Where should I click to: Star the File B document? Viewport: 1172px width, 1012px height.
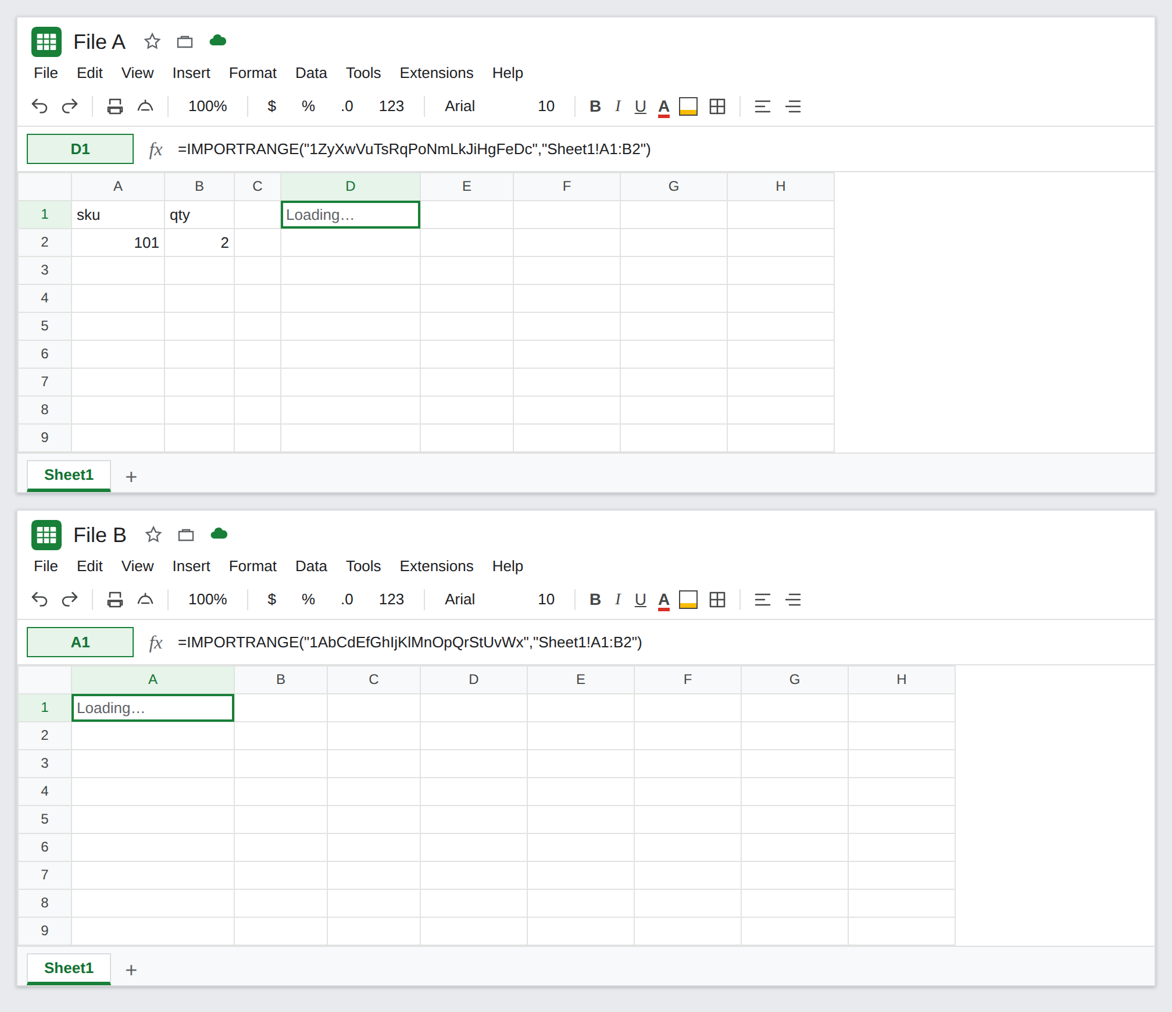[x=153, y=534]
